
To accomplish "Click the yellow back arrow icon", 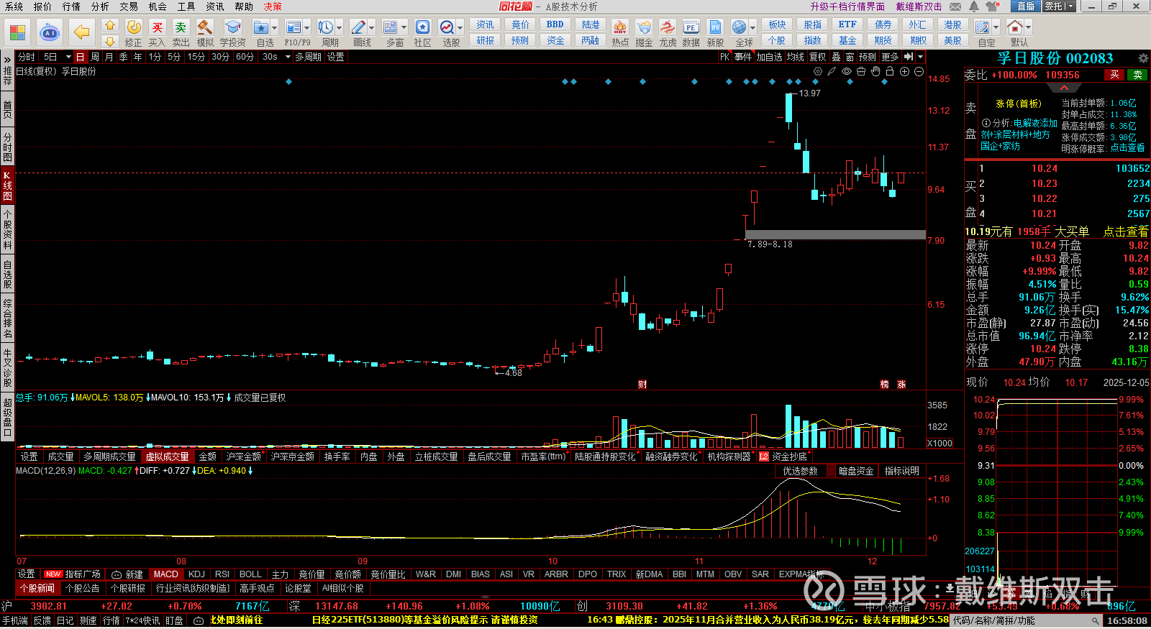I will 82,32.
